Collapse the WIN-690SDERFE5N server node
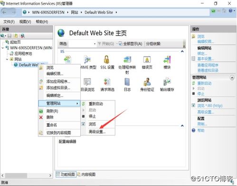The image size is (237, 186). tap(2, 48)
